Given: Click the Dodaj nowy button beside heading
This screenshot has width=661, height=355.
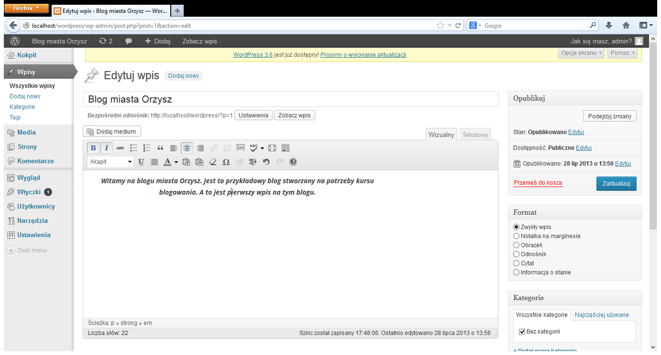Looking at the screenshot, I should 184,76.
